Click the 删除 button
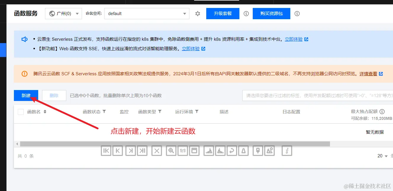 pyautogui.click(x=54, y=95)
